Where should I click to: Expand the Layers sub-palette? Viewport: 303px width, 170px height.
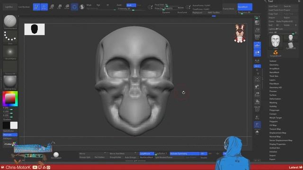pyautogui.click(x=272, y=80)
